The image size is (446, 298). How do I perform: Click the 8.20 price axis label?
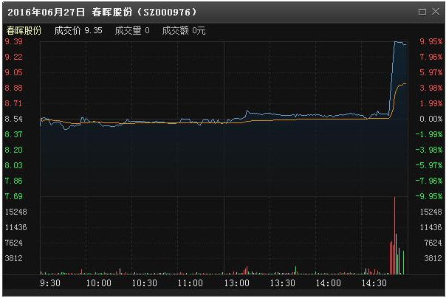[13, 150]
